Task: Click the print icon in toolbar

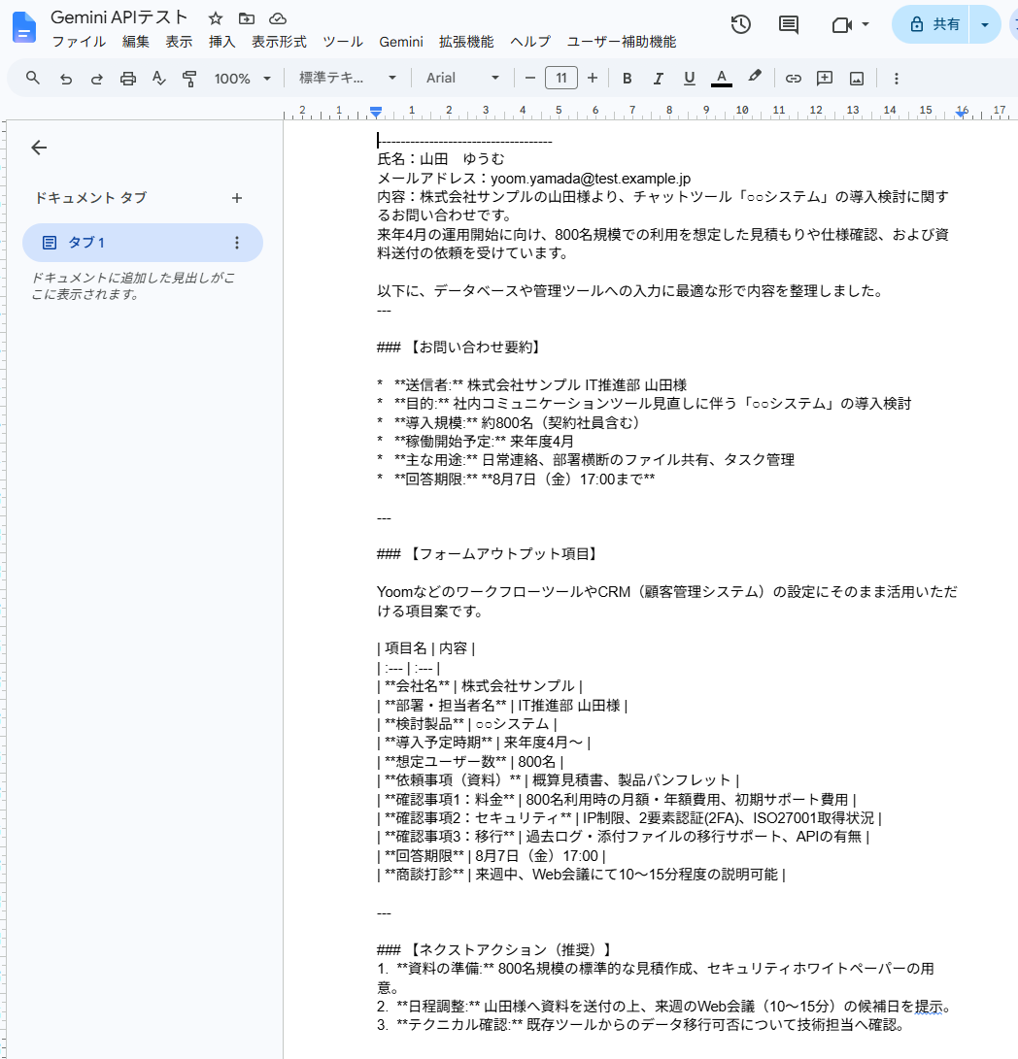Action: pyautogui.click(x=128, y=79)
